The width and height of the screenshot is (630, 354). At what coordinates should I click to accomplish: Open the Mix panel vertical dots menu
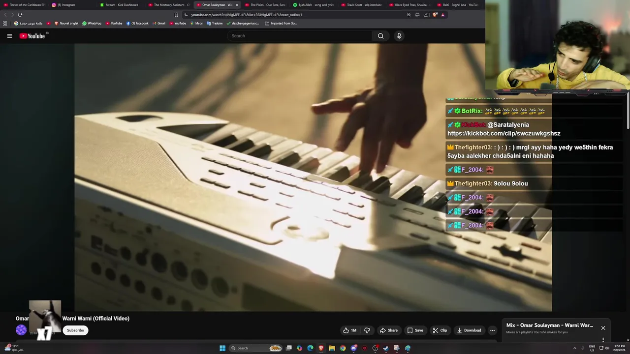[x=603, y=339]
